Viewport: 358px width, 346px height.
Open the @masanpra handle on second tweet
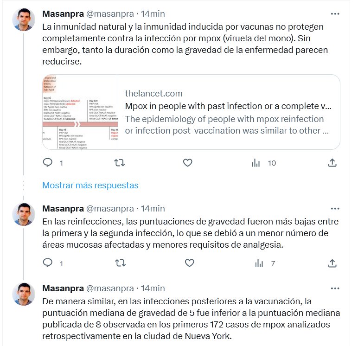tap(110, 209)
